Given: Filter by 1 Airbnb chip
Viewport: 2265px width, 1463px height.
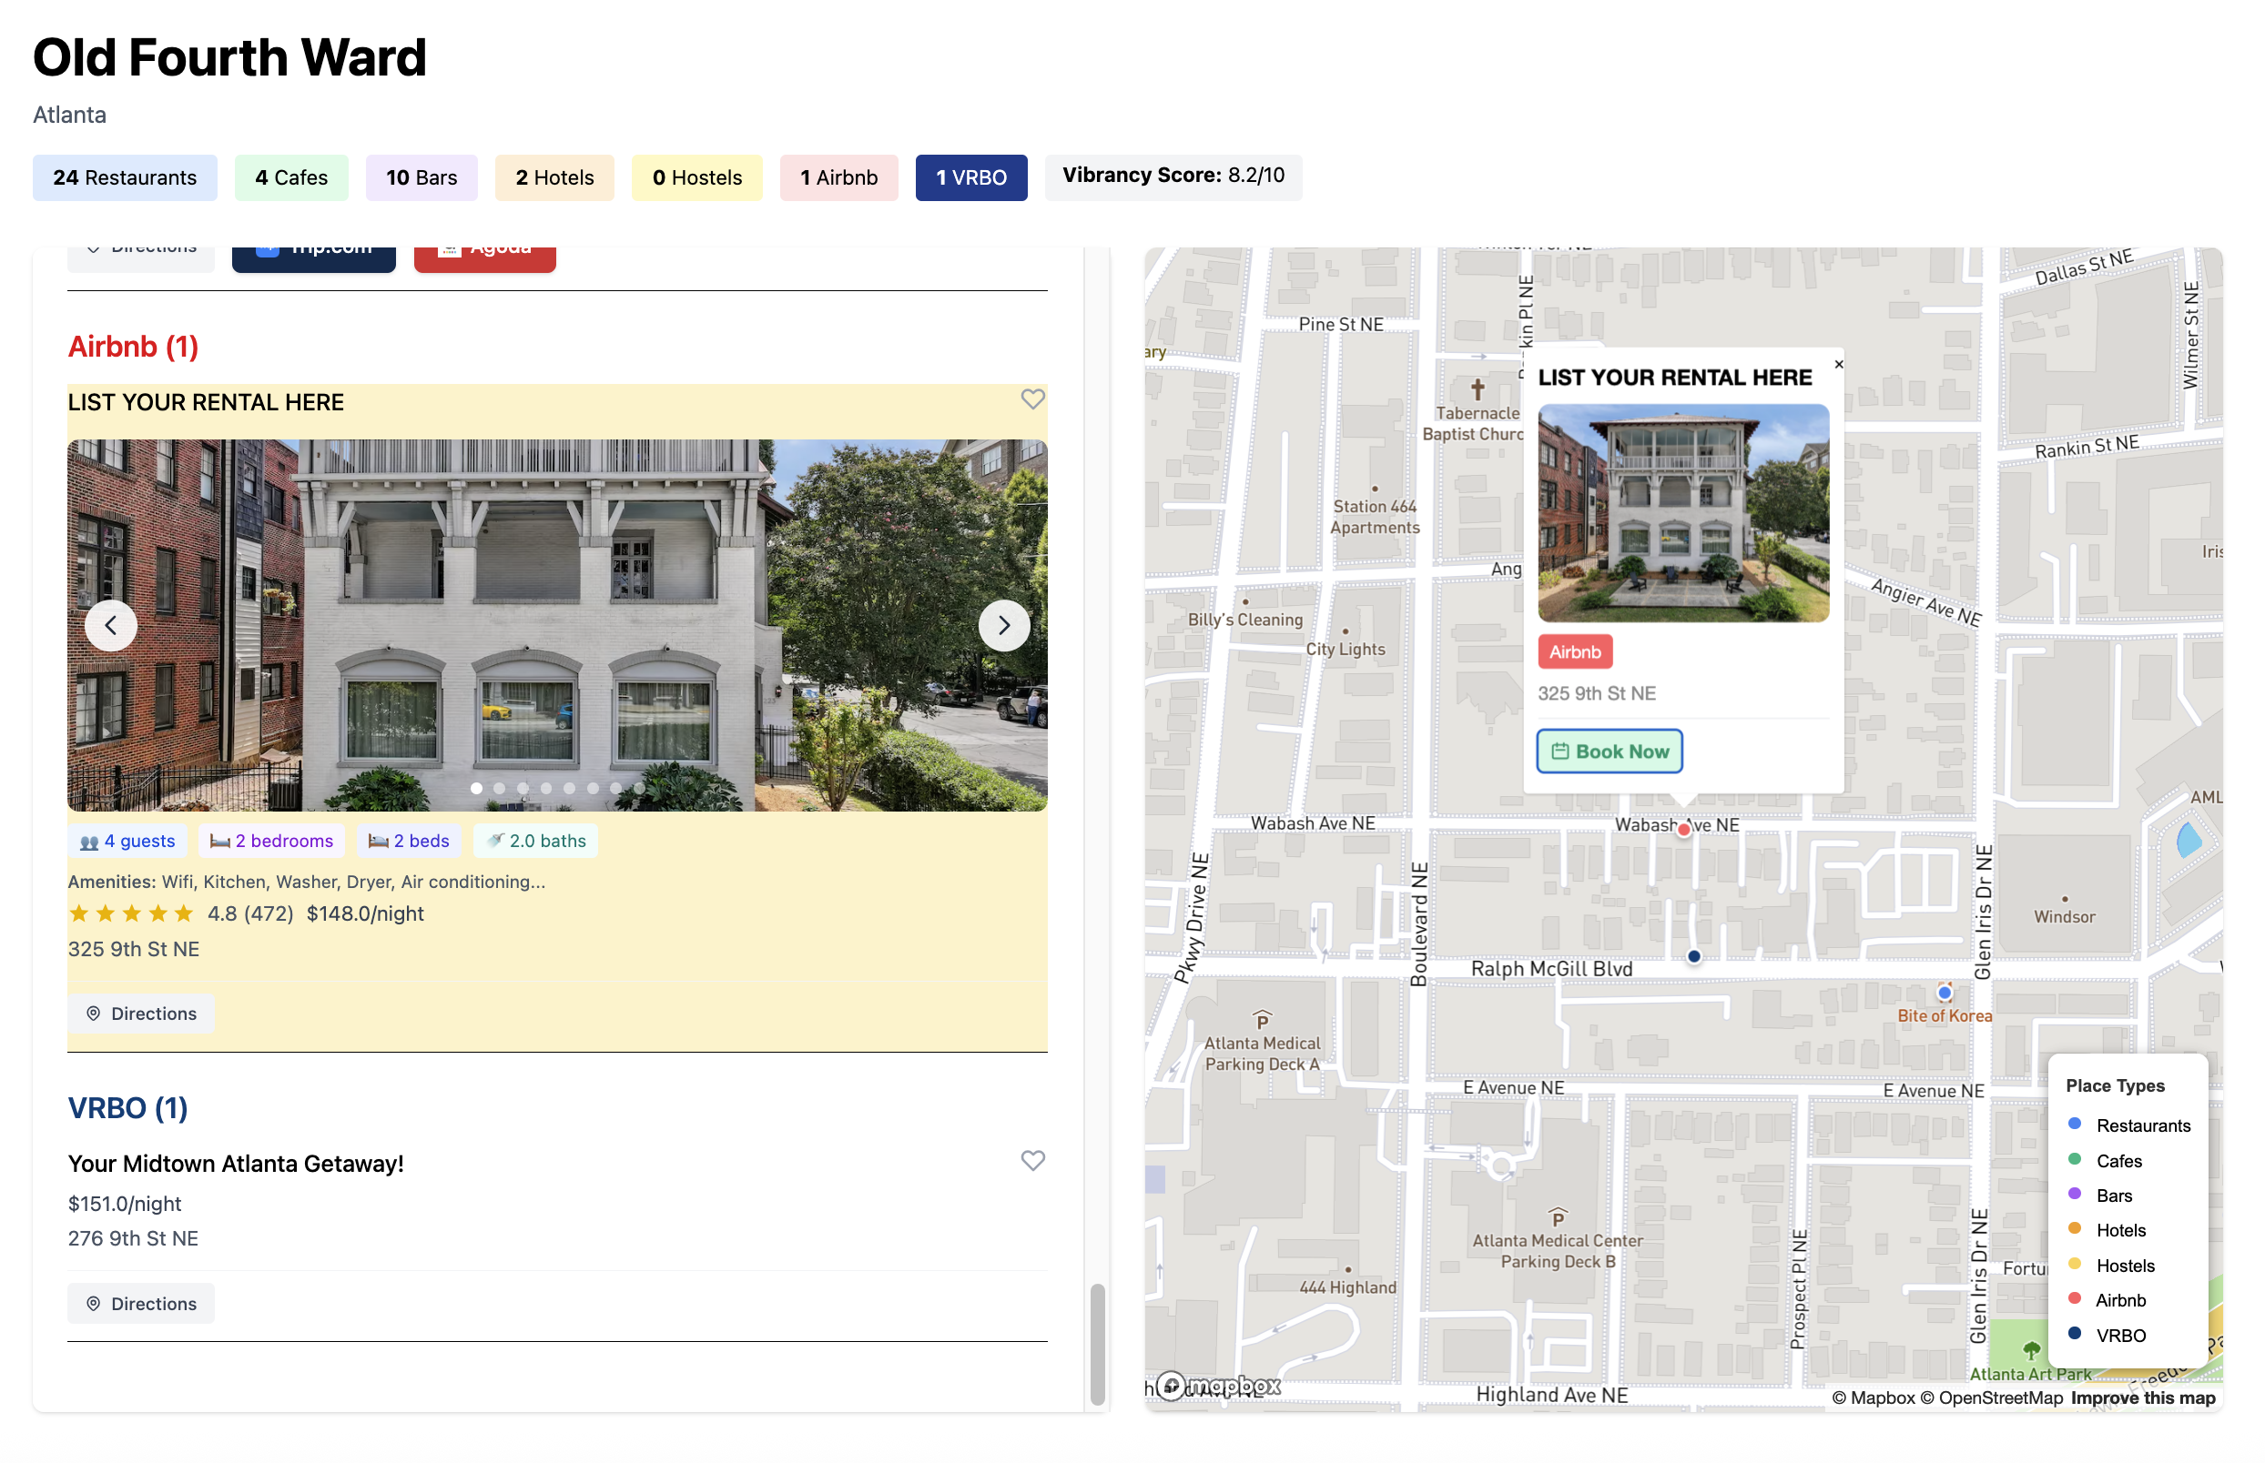Looking at the screenshot, I should click(x=838, y=177).
